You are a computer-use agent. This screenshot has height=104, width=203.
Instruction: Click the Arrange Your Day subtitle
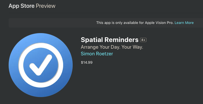click(112, 47)
